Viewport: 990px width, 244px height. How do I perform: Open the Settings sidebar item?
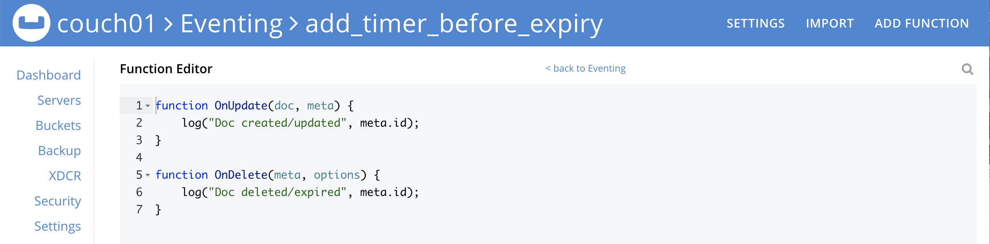(x=57, y=226)
